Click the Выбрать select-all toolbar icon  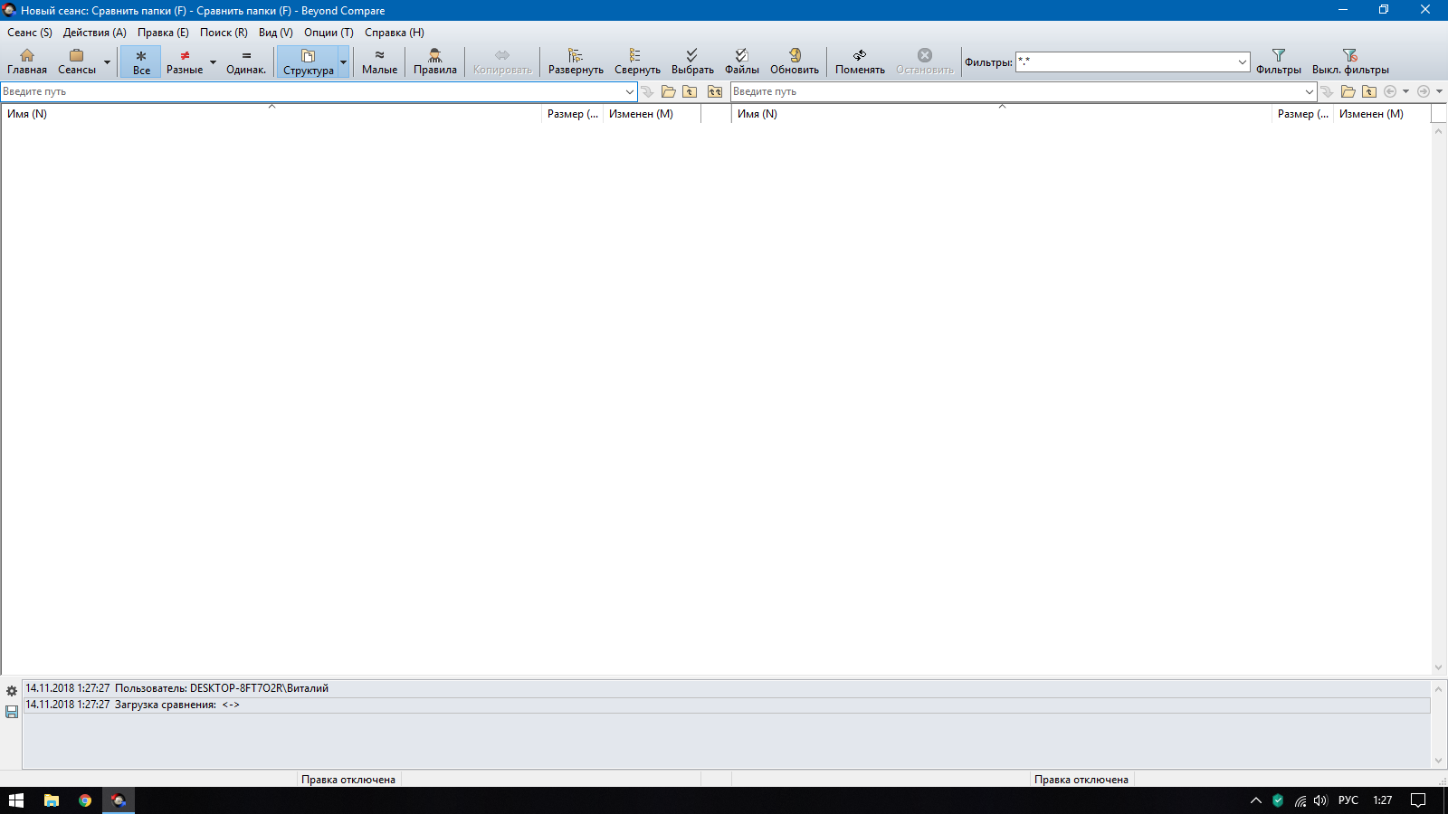pyautogui.click(x=692, y=62)
